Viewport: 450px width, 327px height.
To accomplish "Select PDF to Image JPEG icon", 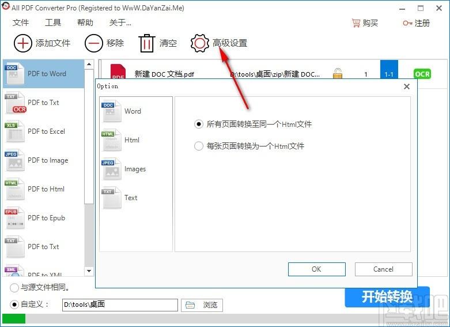I will 14,160.
